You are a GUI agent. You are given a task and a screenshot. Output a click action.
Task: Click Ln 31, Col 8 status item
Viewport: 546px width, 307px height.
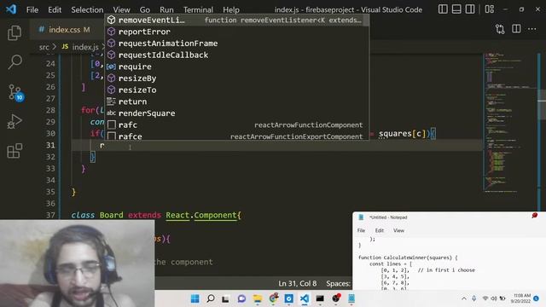(298, 284)
